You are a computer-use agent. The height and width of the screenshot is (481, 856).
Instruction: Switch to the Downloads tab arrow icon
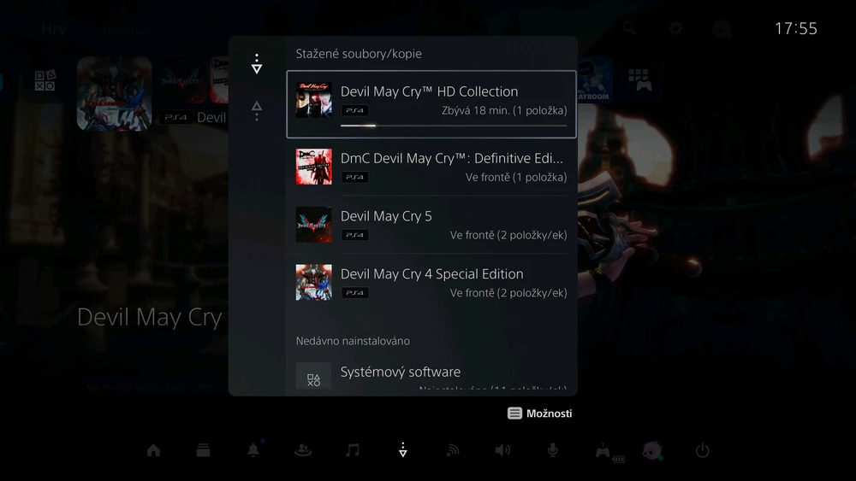pyautogui.click(x=257, y=64)
